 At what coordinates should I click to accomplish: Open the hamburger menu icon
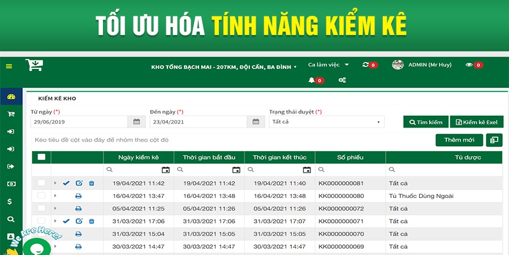9,66
